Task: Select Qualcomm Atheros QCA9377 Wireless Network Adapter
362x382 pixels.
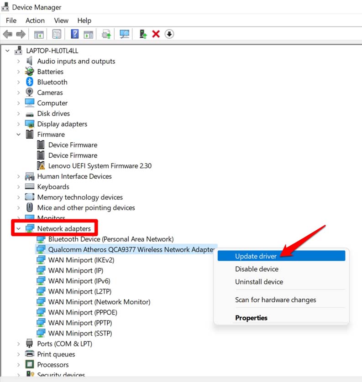Action: tap(131, 249)
